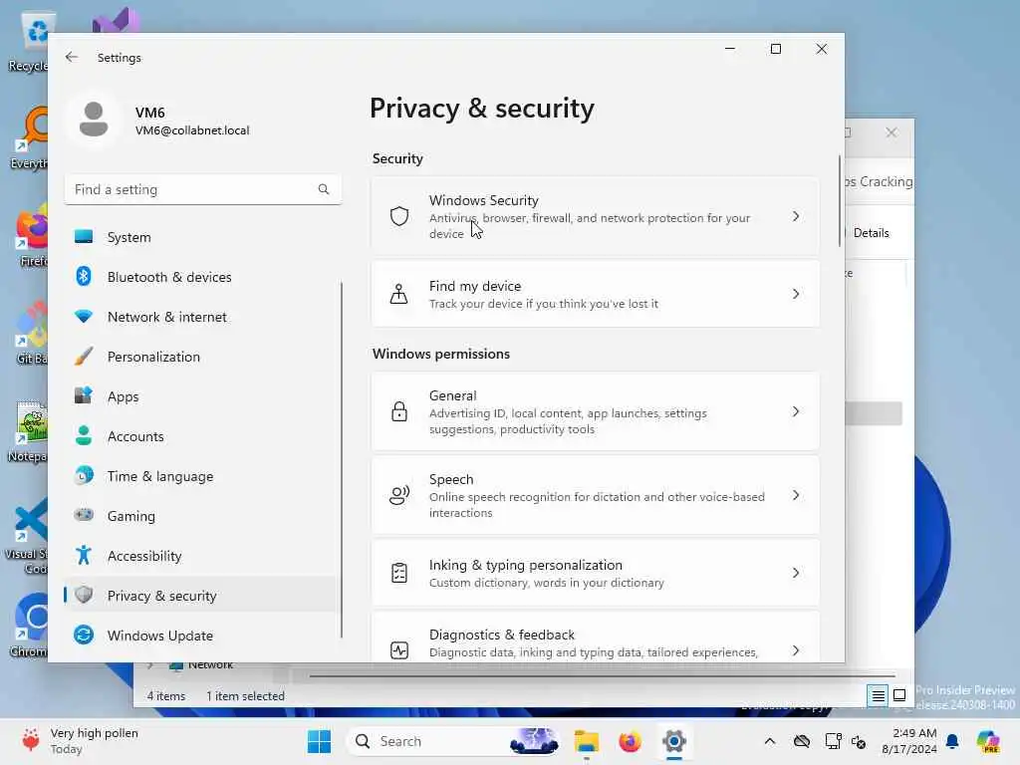Switch Explorer to details view icon
The image size is (1020, 765).
click(x=879, y=695)
